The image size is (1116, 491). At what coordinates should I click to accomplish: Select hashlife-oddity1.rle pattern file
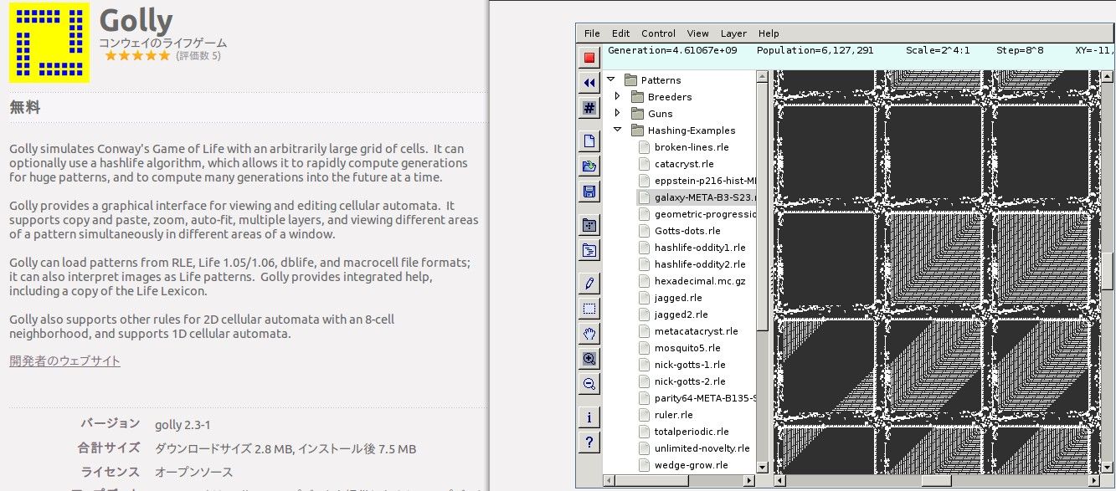coord(700,248)
